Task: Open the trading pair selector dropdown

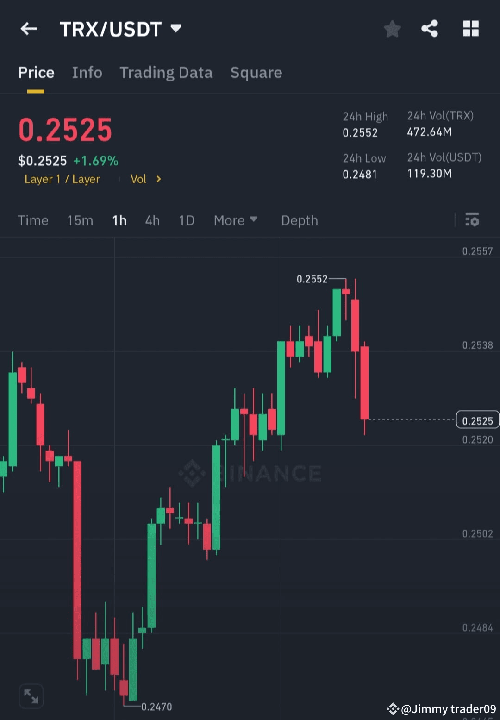Action: 176,29
